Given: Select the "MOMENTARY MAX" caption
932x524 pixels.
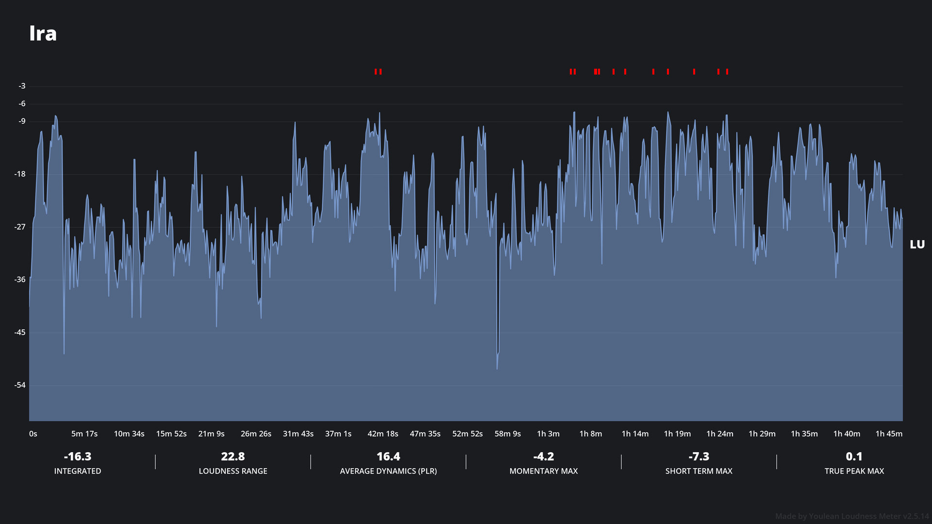Looking at the screenshot, I should pos(544,471).
